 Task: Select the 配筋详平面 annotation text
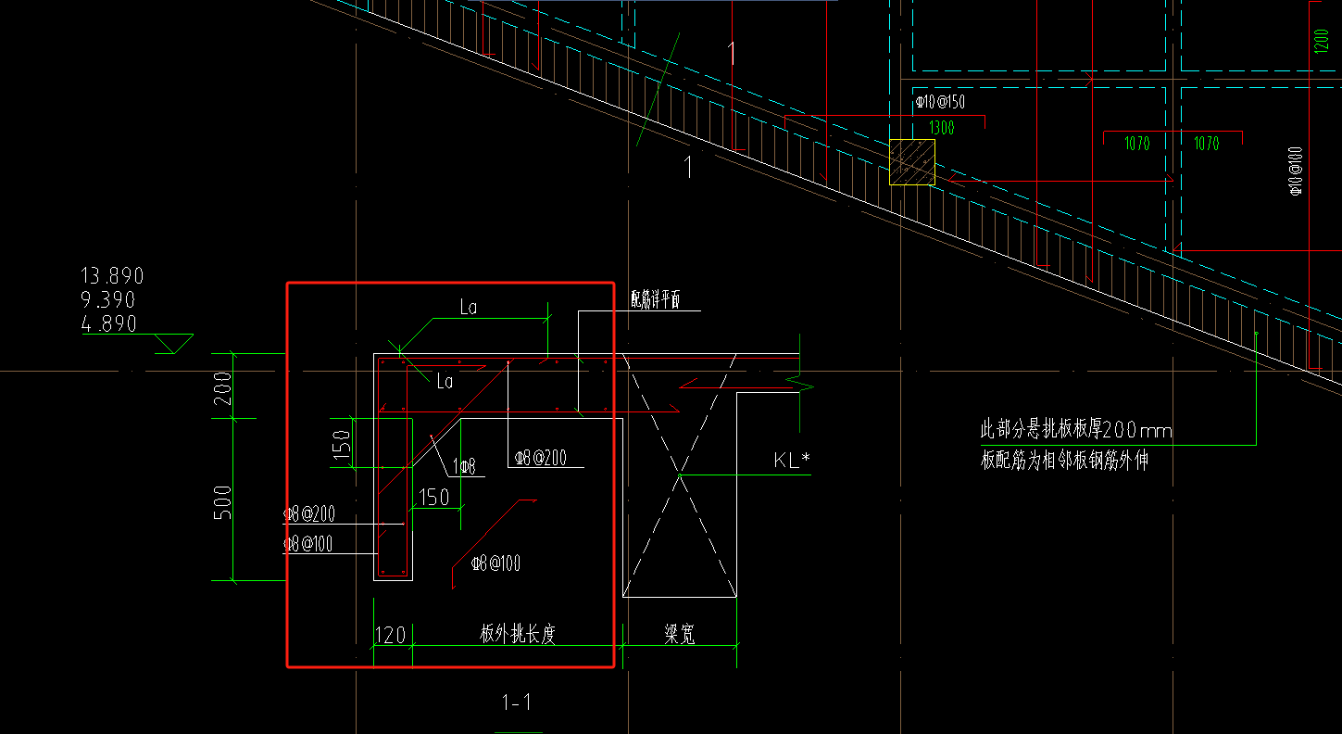pos(656,300)
